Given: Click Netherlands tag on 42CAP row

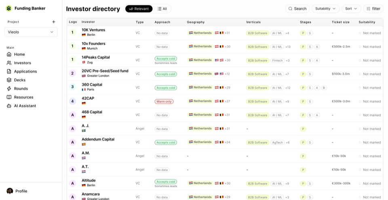Looking at the screenshot, I should tap(200, 101).
